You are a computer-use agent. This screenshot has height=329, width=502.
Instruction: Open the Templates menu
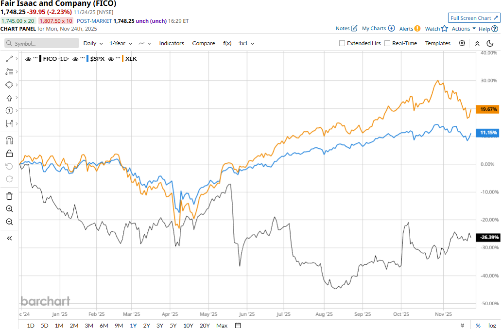[x=438, y=43]
